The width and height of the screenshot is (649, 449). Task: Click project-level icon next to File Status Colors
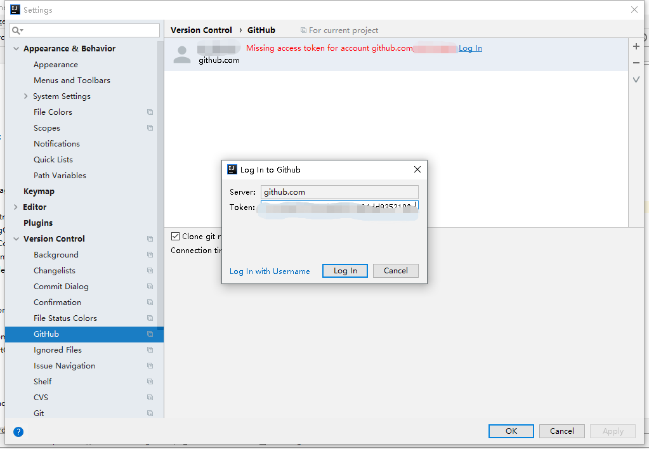click(x=150, y=318)
